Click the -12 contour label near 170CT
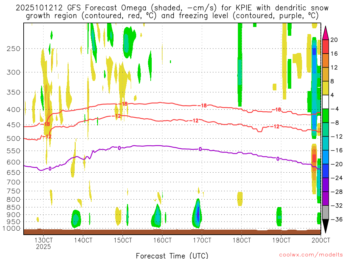 tap(194, 120)
